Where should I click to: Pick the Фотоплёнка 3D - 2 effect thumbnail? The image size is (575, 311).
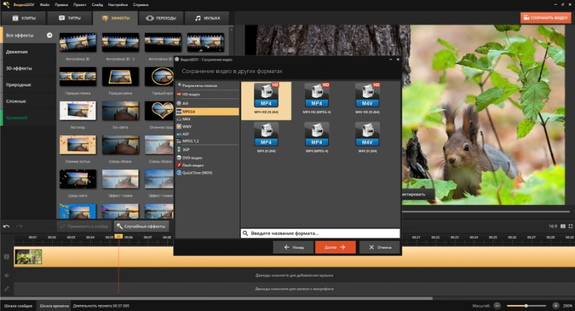click(x=120, y=43)
